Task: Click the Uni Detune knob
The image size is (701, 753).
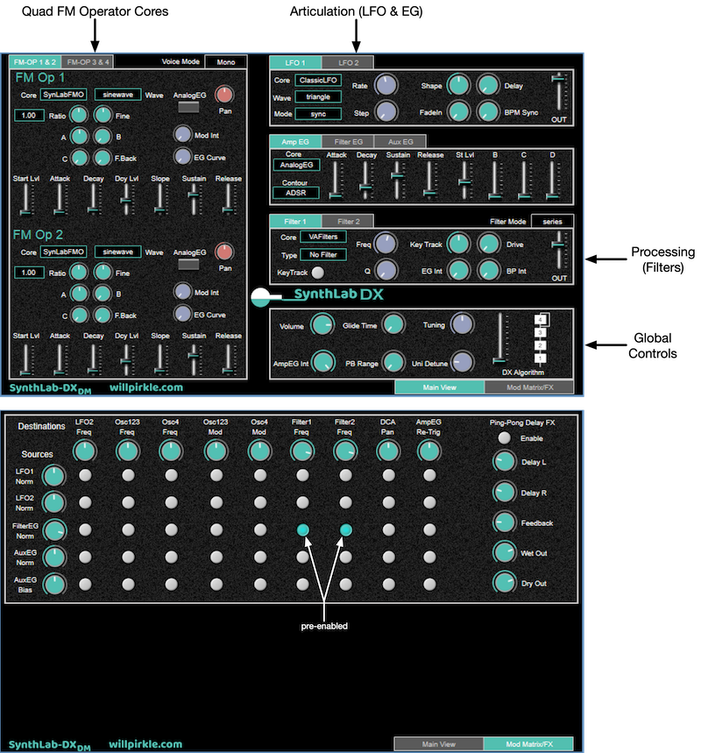Action: click(x=463, y=363)
